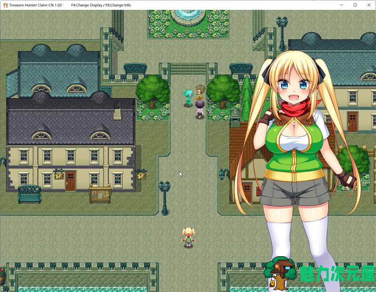Click the 'F4:Change Display / F8:Change Info' text
The image size is (376, 292).
coord(101,5)
